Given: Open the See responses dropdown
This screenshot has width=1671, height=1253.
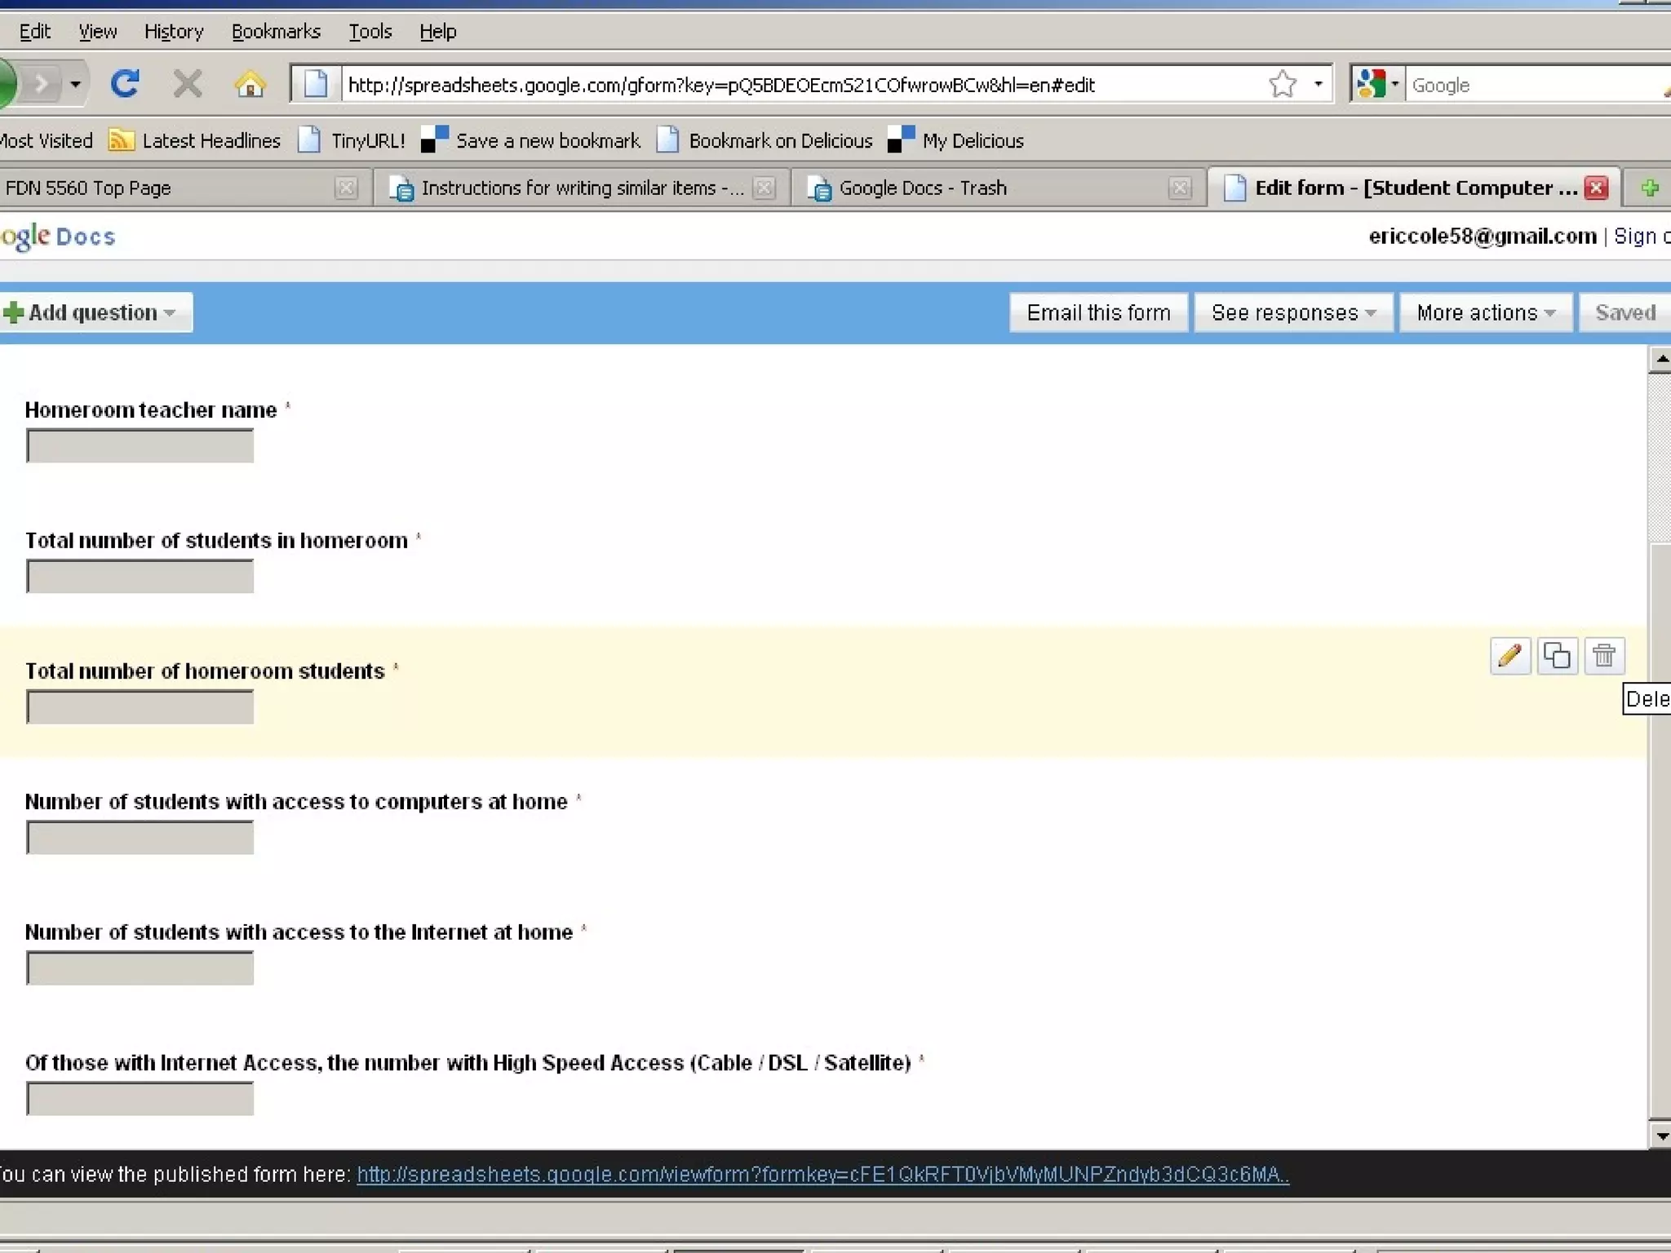Looking at the screenshot, I should click(x=1292, y=312).
